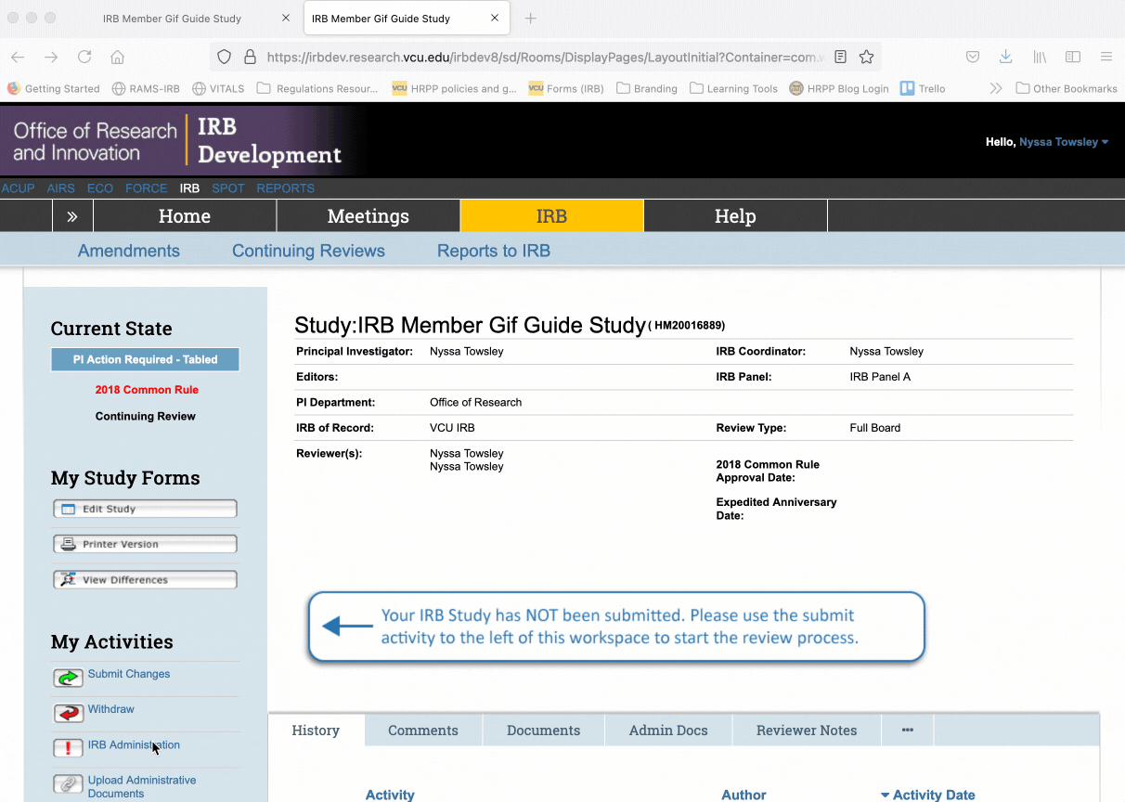Click the IRB Administration exclamation icon
1125x802 pixels.
pyautogui.click(x=68, y=748)
